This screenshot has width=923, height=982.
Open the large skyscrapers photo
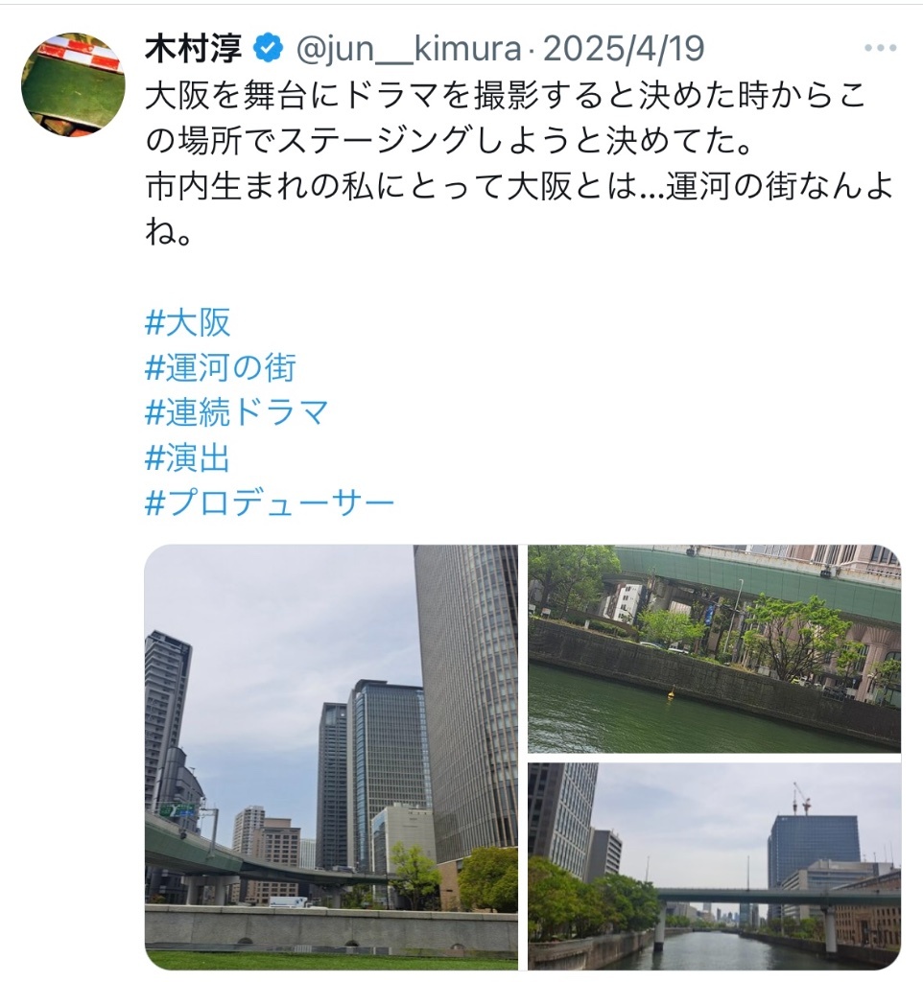(x=331, y=758)
